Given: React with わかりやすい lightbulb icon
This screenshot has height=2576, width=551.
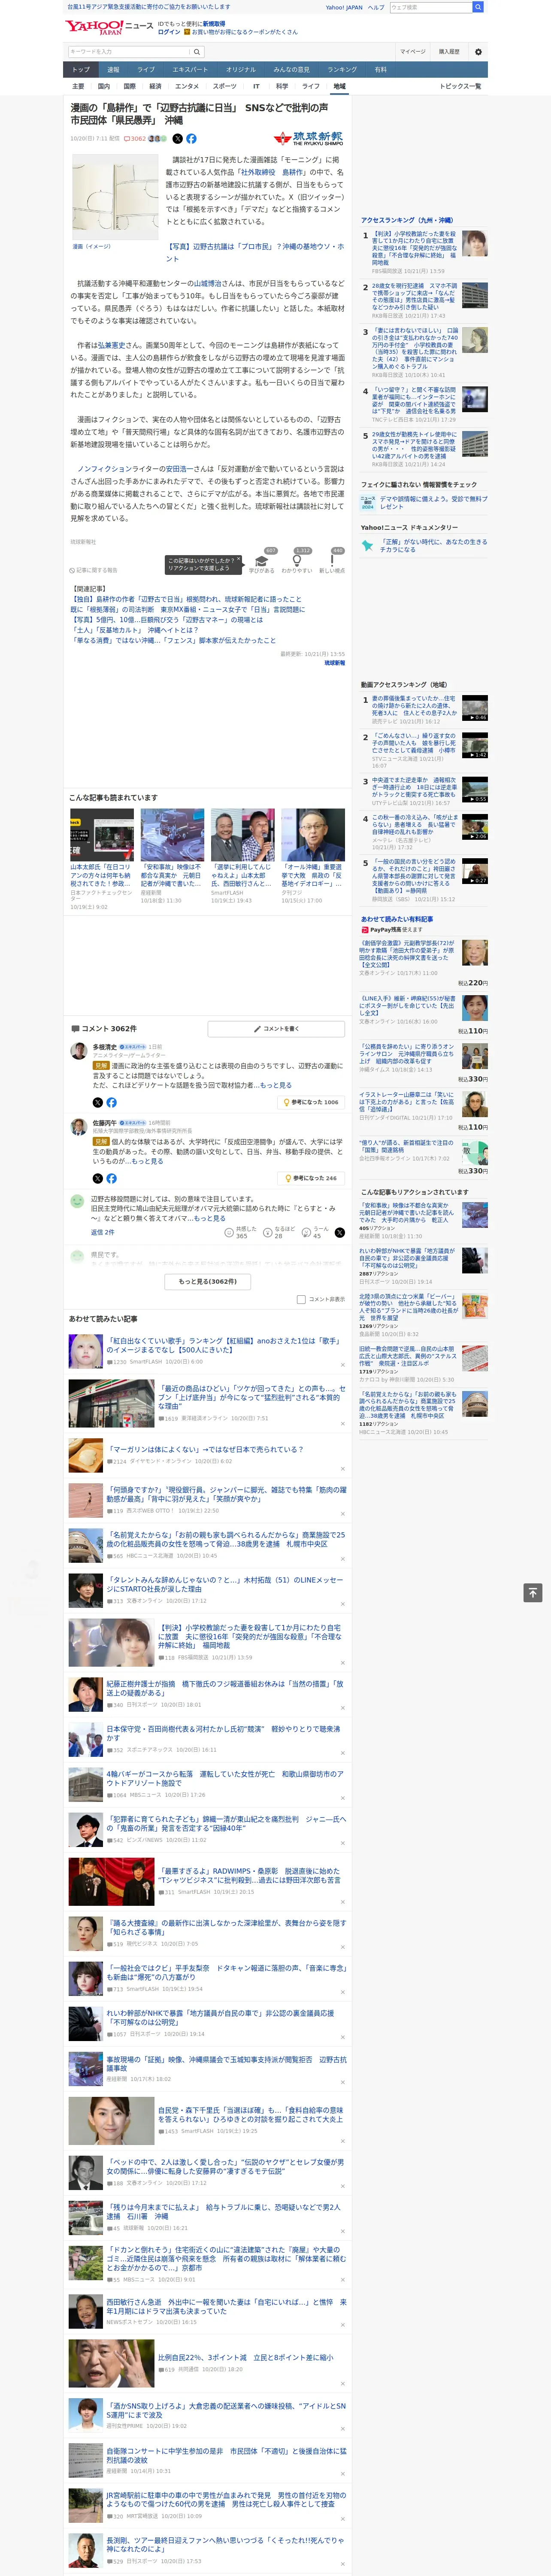Looking at the screenshot, I should (297, 561).
